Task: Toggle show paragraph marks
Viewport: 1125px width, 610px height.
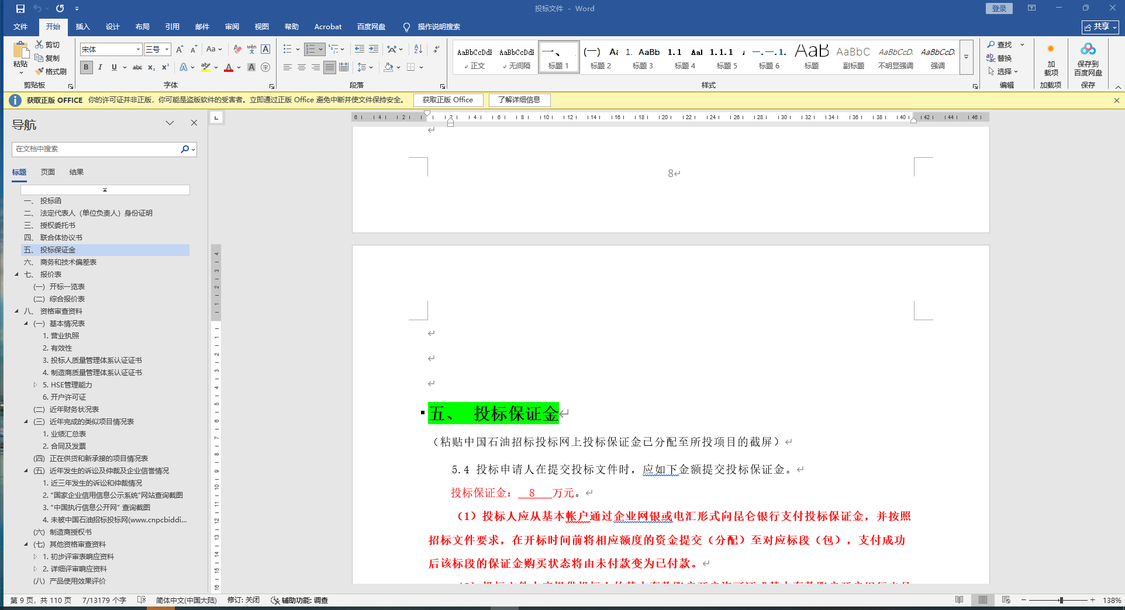Action: tap(436, 49)
